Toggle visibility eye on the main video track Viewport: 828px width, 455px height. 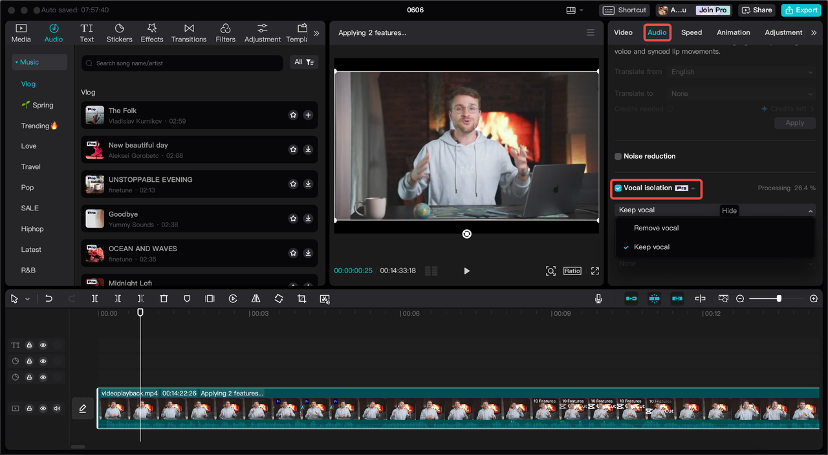[43, 408]
